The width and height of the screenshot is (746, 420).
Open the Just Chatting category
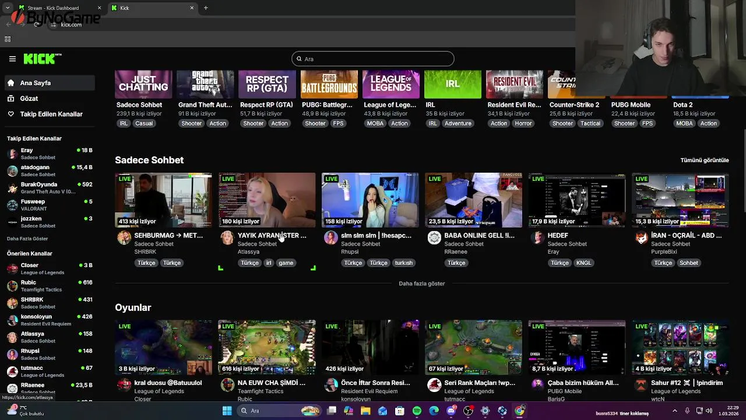coord(143,84)
